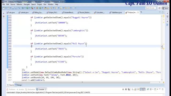Viewport: 171px width, 96px height.
Task: Switch to the Source view tab
Action: click(x=11, y=85)
